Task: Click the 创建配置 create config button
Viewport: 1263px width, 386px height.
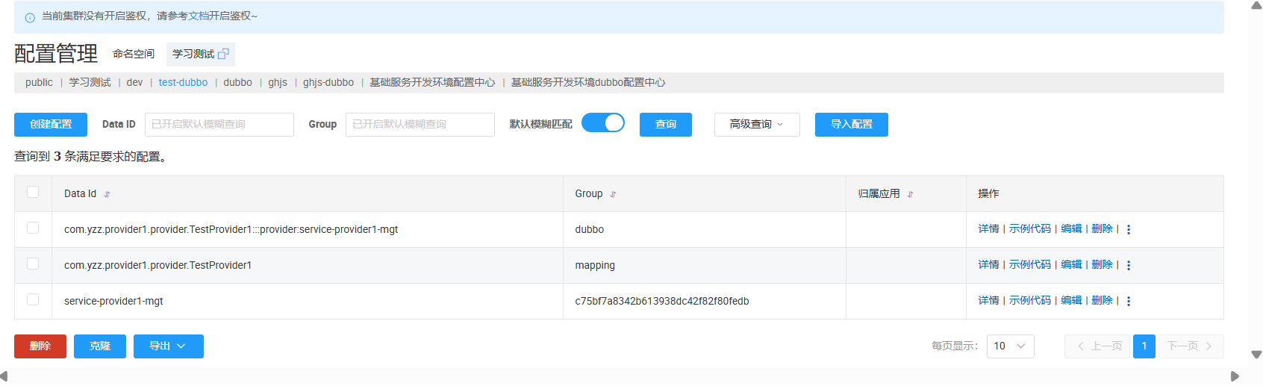Action: (x=51, y=125)
